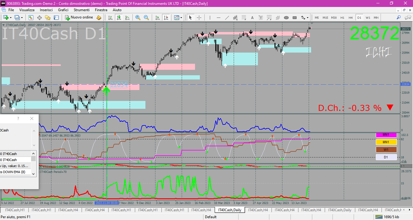Open the Navigator star-folder icon
Viewport: 413px width, 220px height.
[48, 18]
